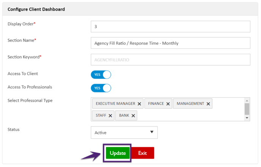Open the Status dropdown
This screenshot has width=261, height=167.
pyautogui.click(x=124, y=133)
